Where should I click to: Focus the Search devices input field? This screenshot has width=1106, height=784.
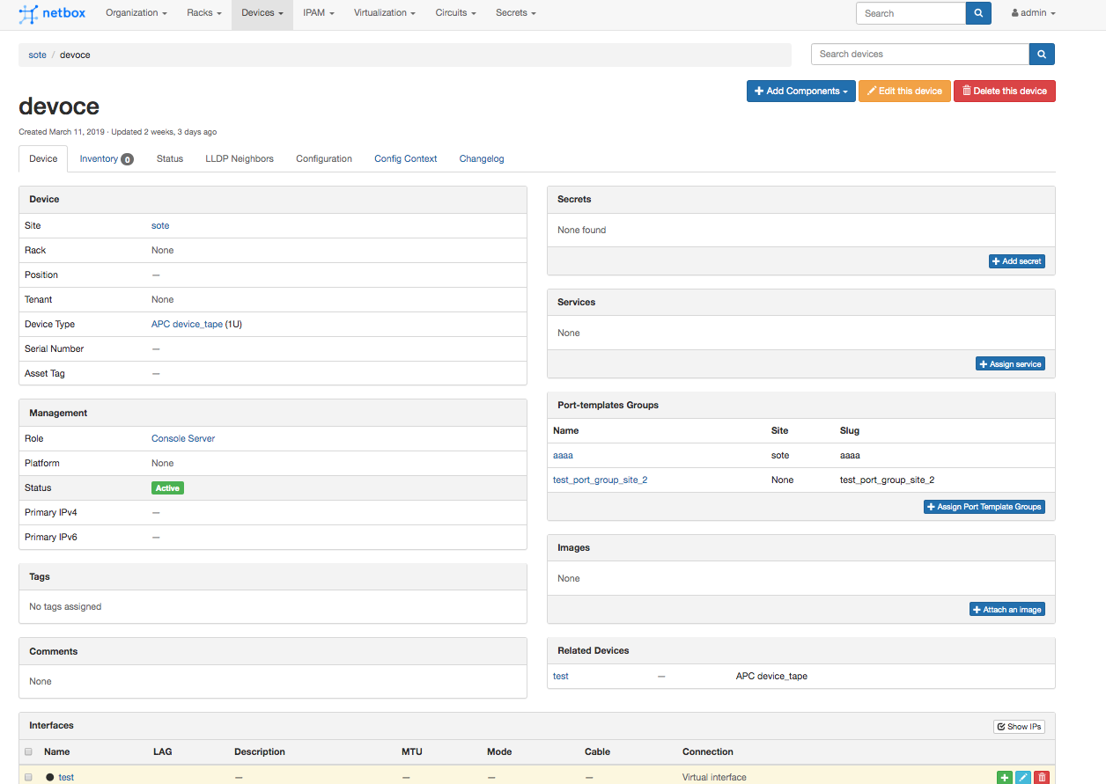pyautogui.click(x=919, y=55)
